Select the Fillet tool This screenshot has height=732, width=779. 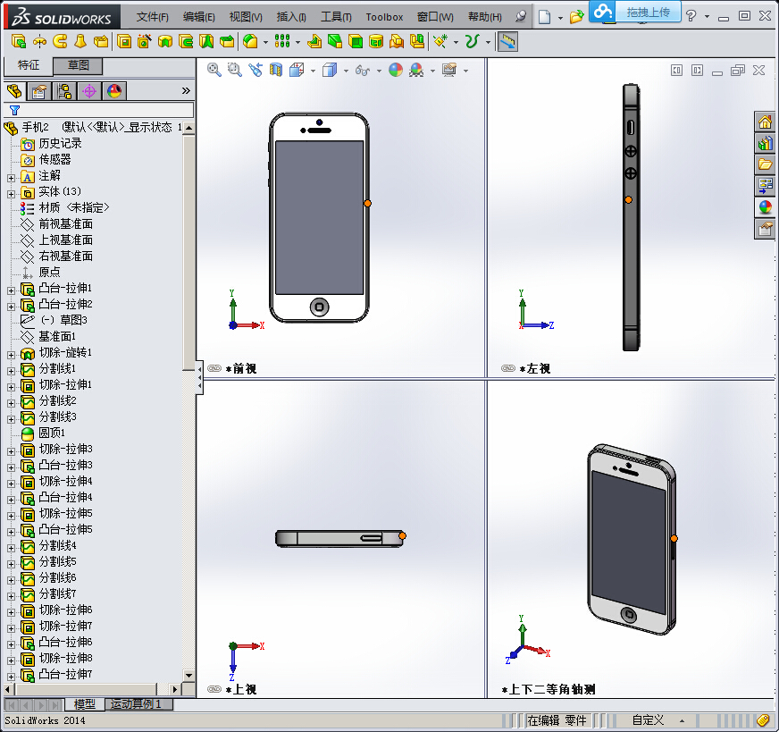tap(250, 42)
